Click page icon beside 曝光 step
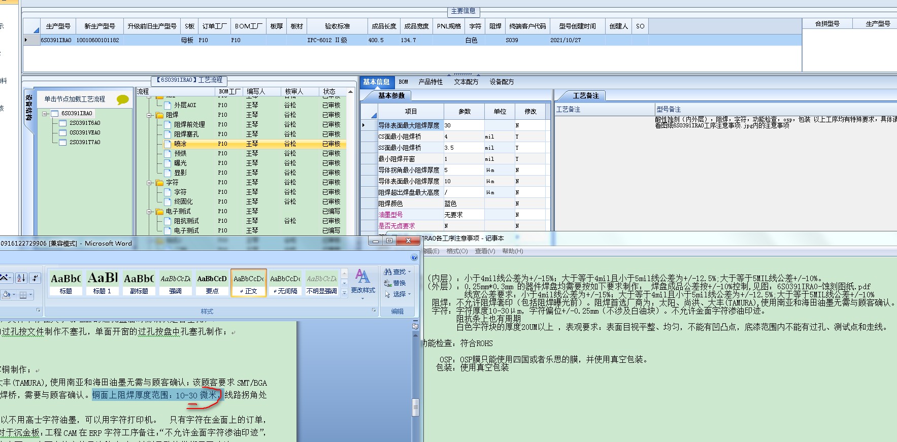897x442 pixels. (x=168, y=163)
